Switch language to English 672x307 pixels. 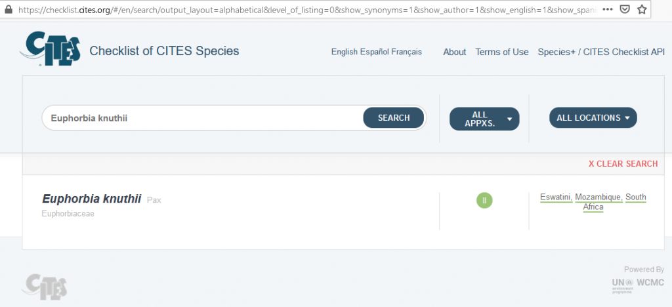pos(345,52)
